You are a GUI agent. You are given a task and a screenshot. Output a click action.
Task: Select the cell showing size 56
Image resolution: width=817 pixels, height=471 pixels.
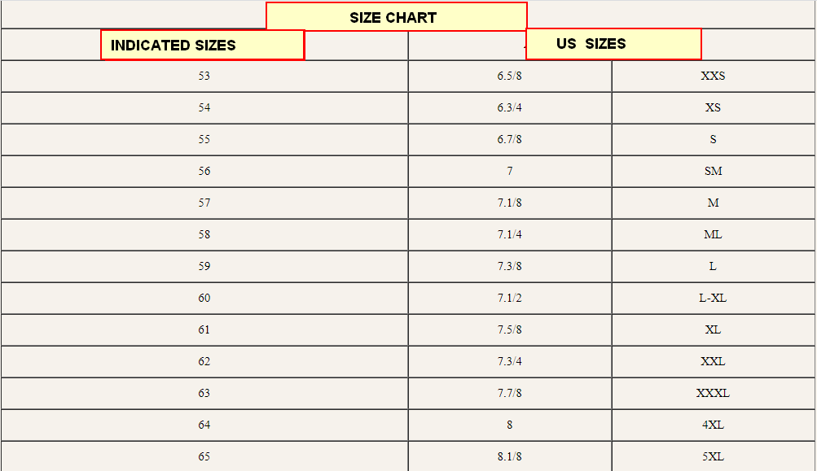[x=204, y=172]
